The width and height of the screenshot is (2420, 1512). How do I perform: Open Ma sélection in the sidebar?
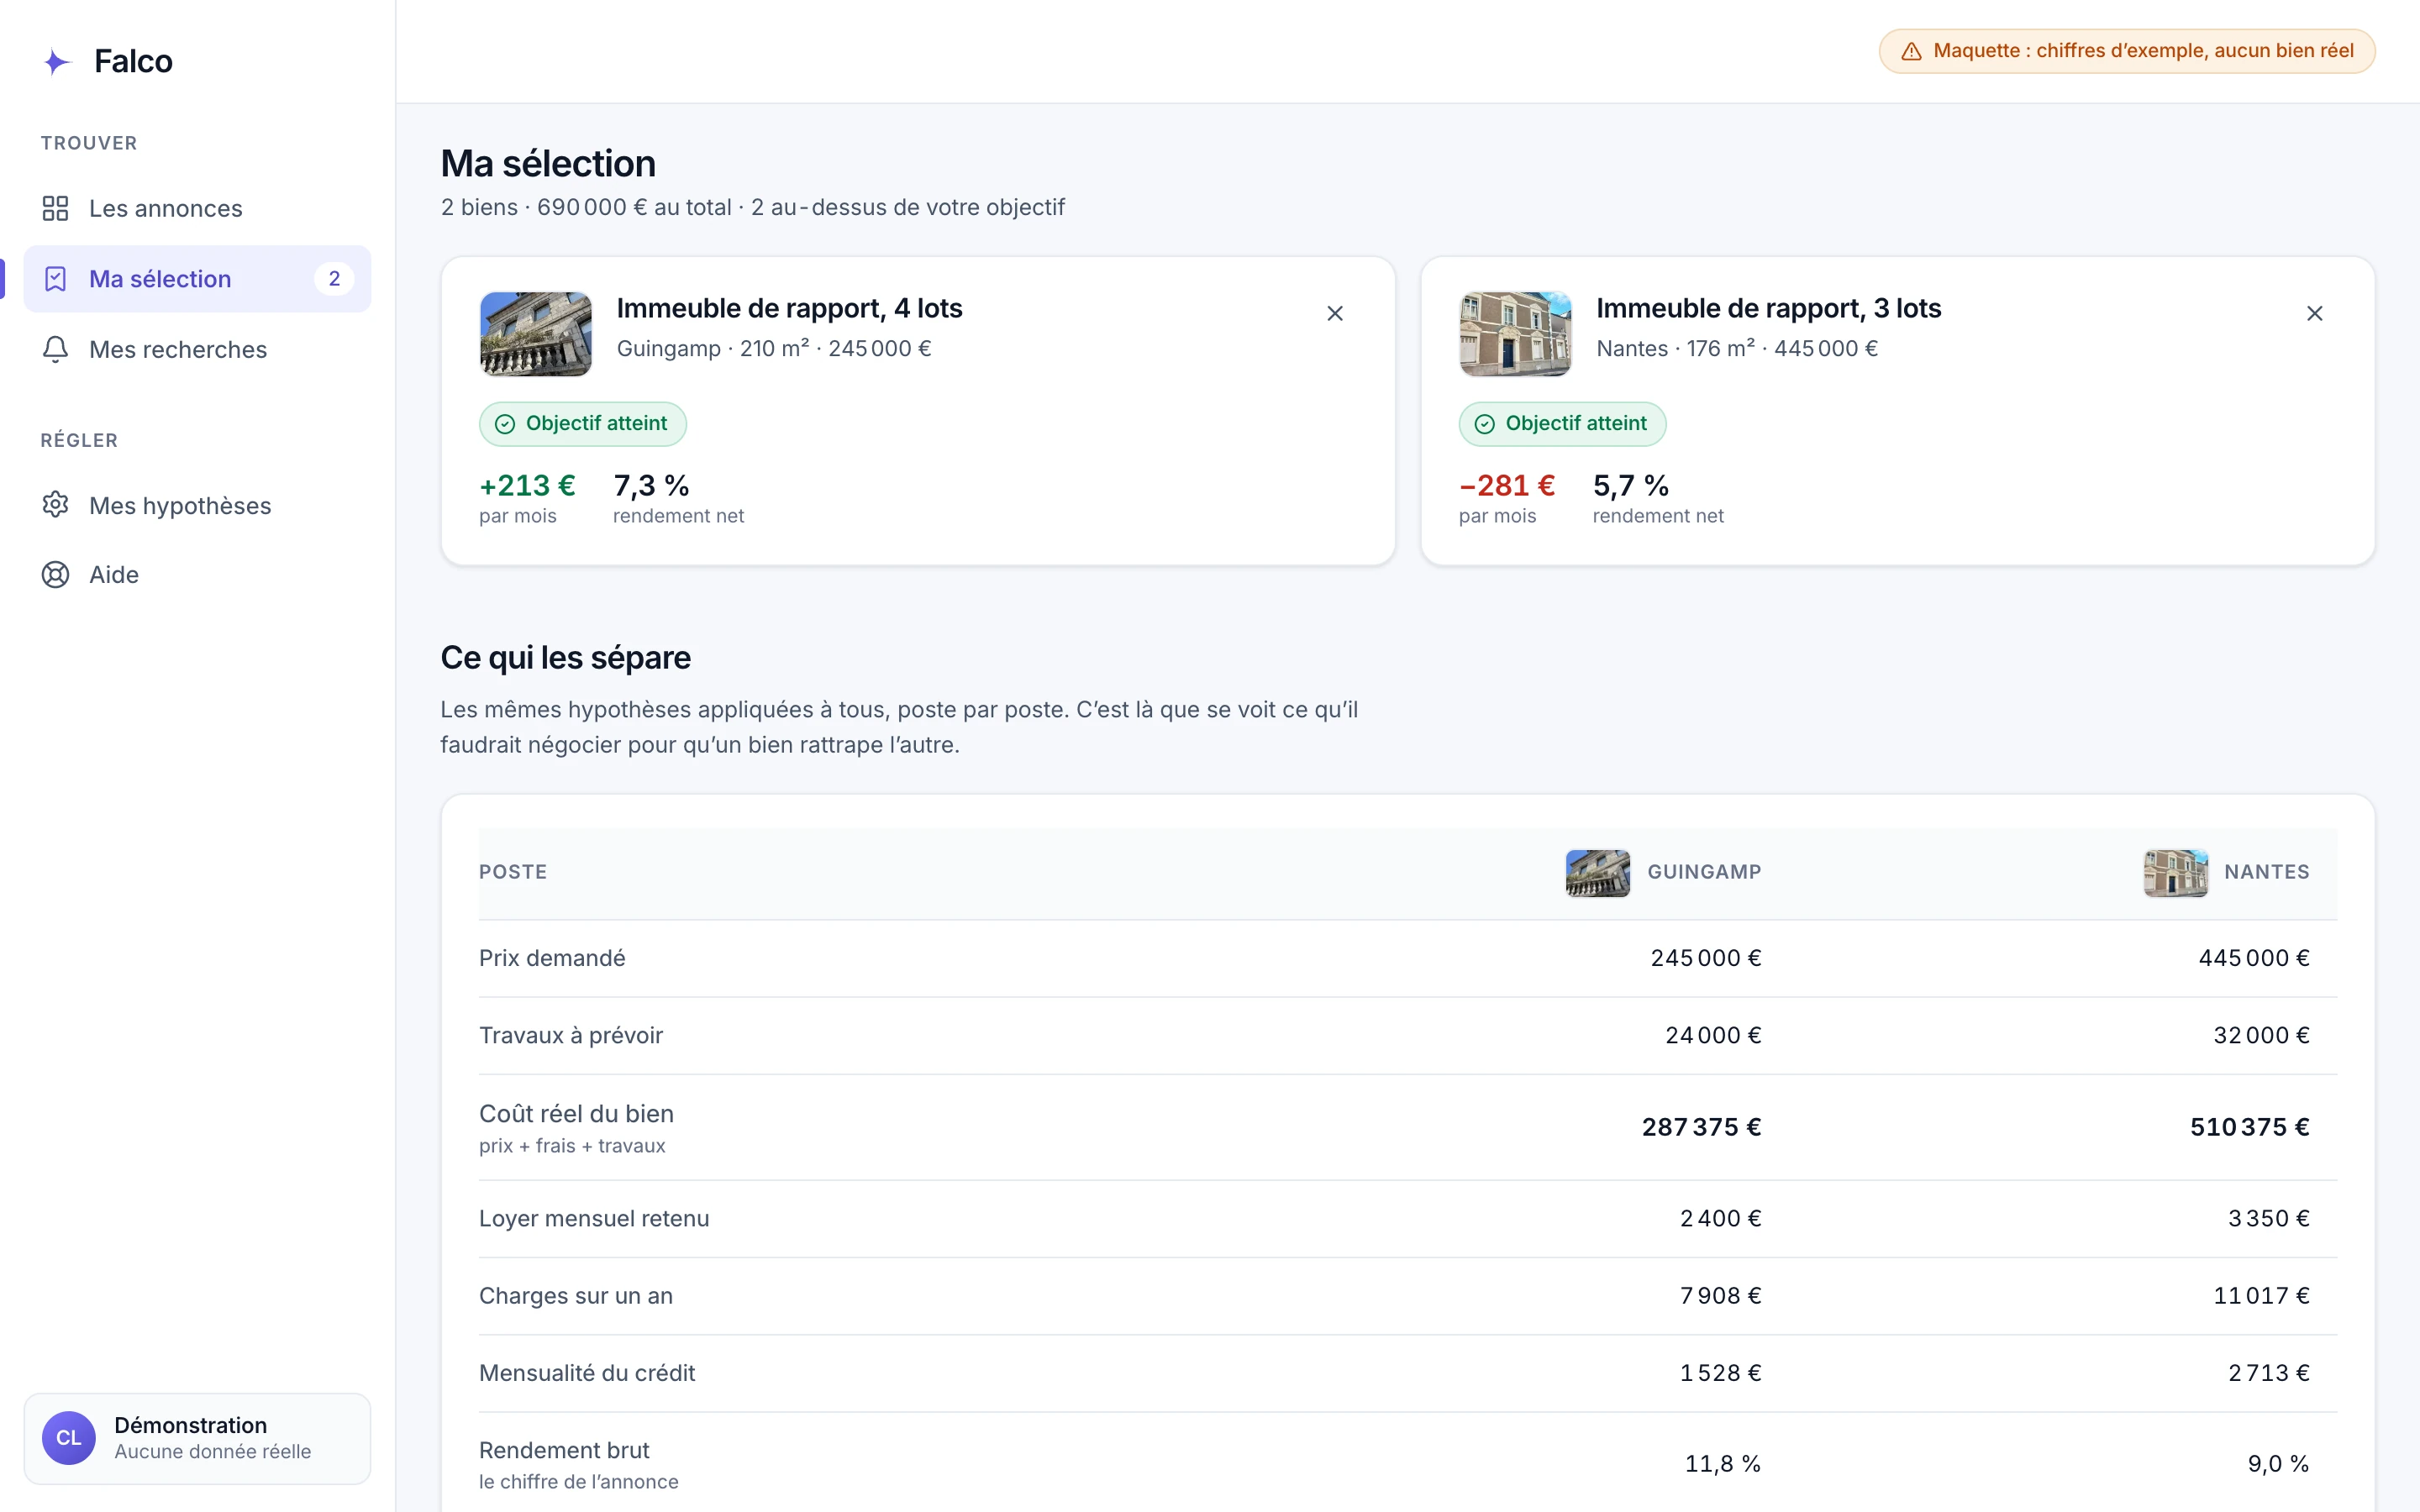click(197, 279)
